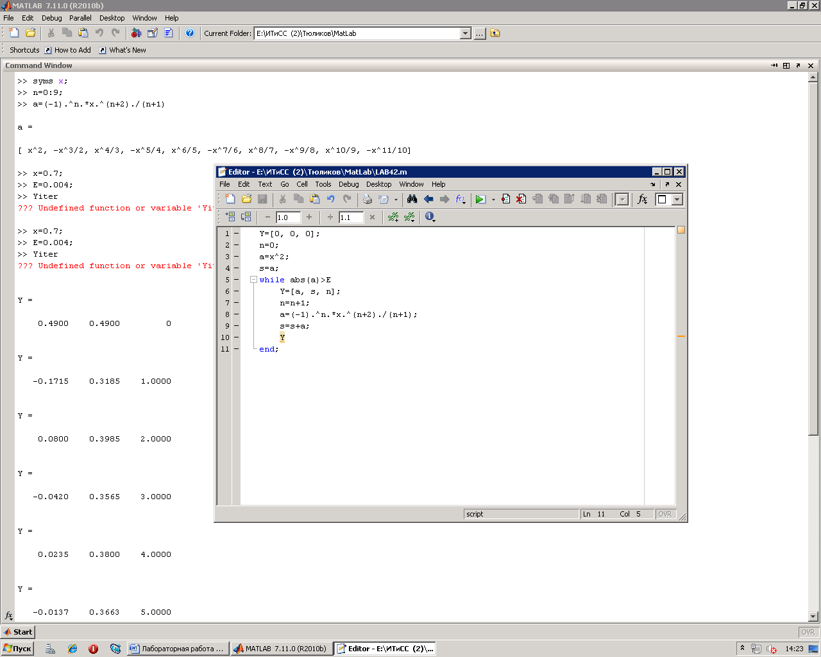Go up one folder level icon
Viewport: 821px width, 657px height.
(495, 33)
